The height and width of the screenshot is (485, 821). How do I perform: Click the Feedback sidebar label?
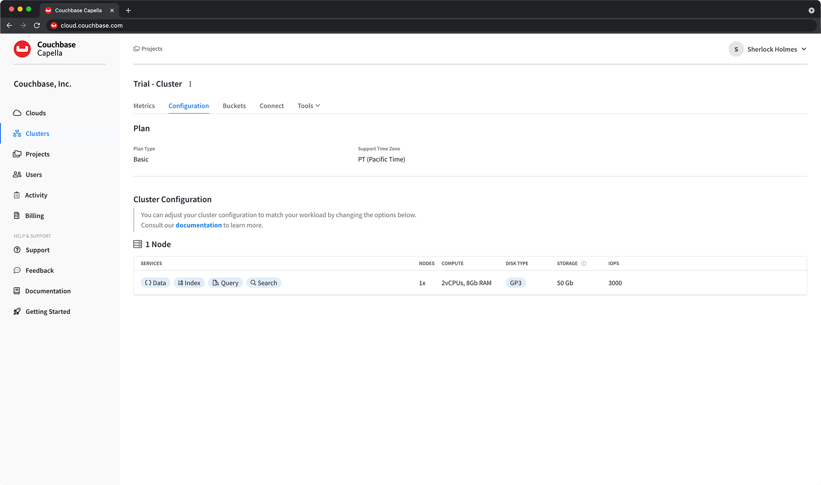pos(40,270)
